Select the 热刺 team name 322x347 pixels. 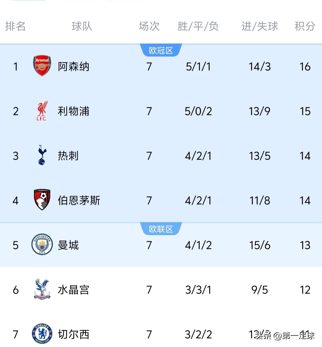68,156
